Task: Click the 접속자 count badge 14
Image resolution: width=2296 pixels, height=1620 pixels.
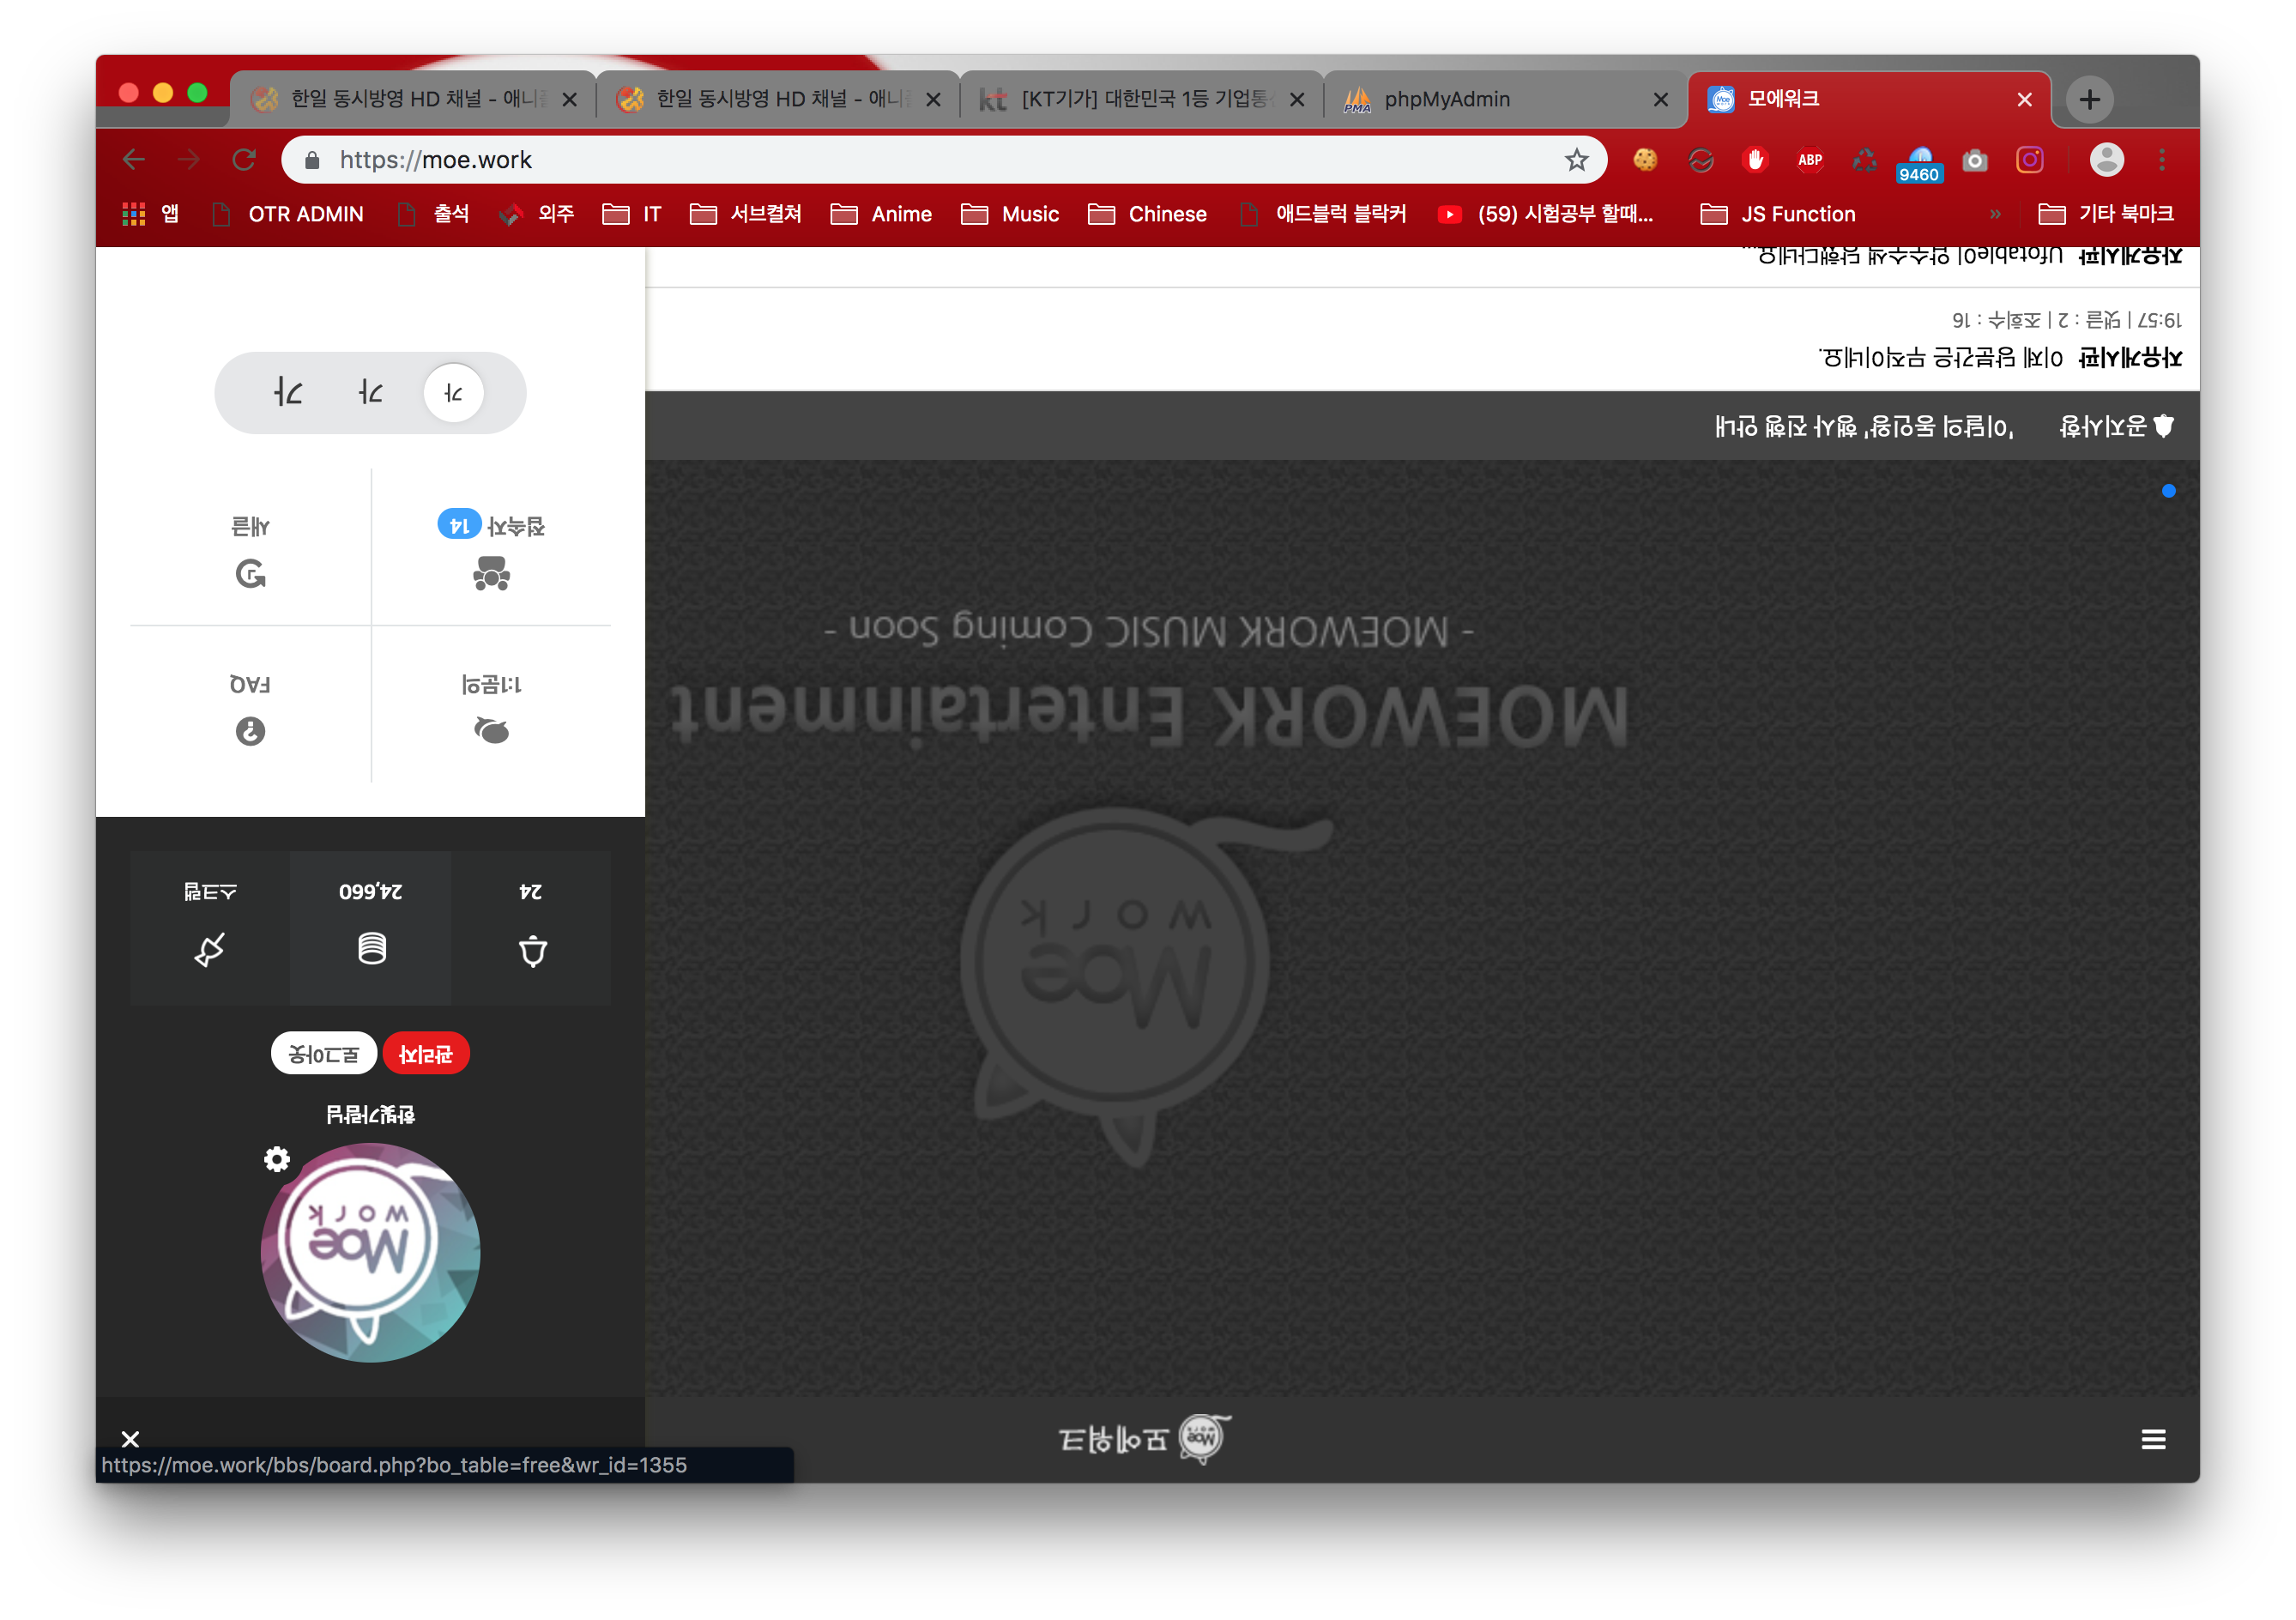Action: click(x=459, y=525)
